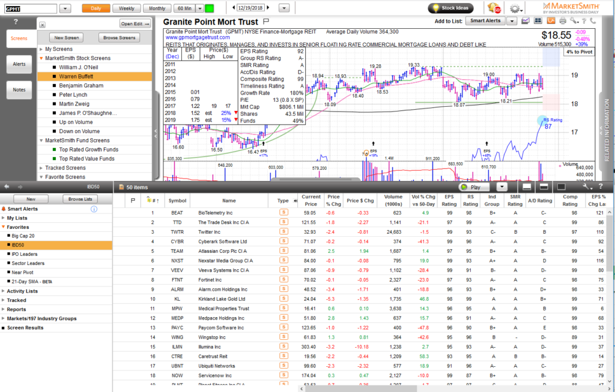Click the flag column header in the stock list

[133, 201]
